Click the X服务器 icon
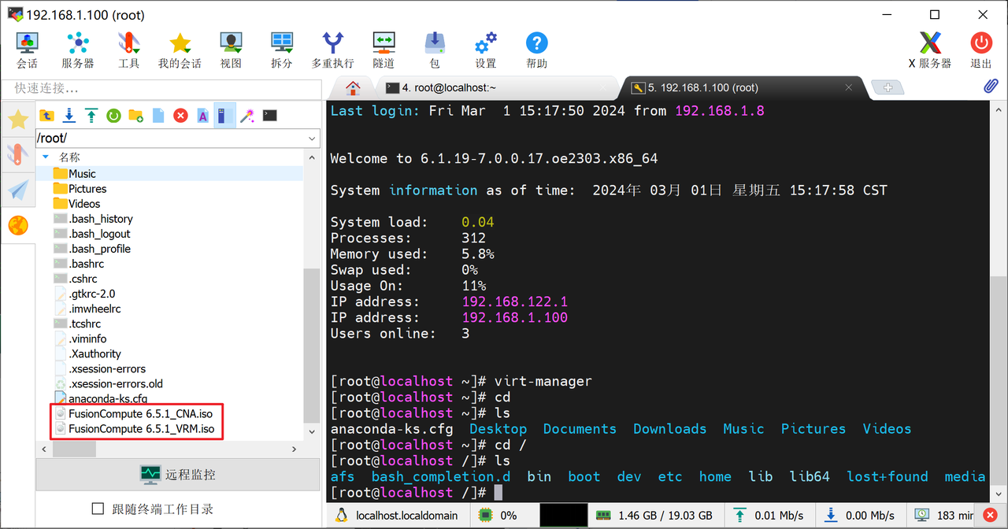1008x529 pixels. tap(929, 50)
